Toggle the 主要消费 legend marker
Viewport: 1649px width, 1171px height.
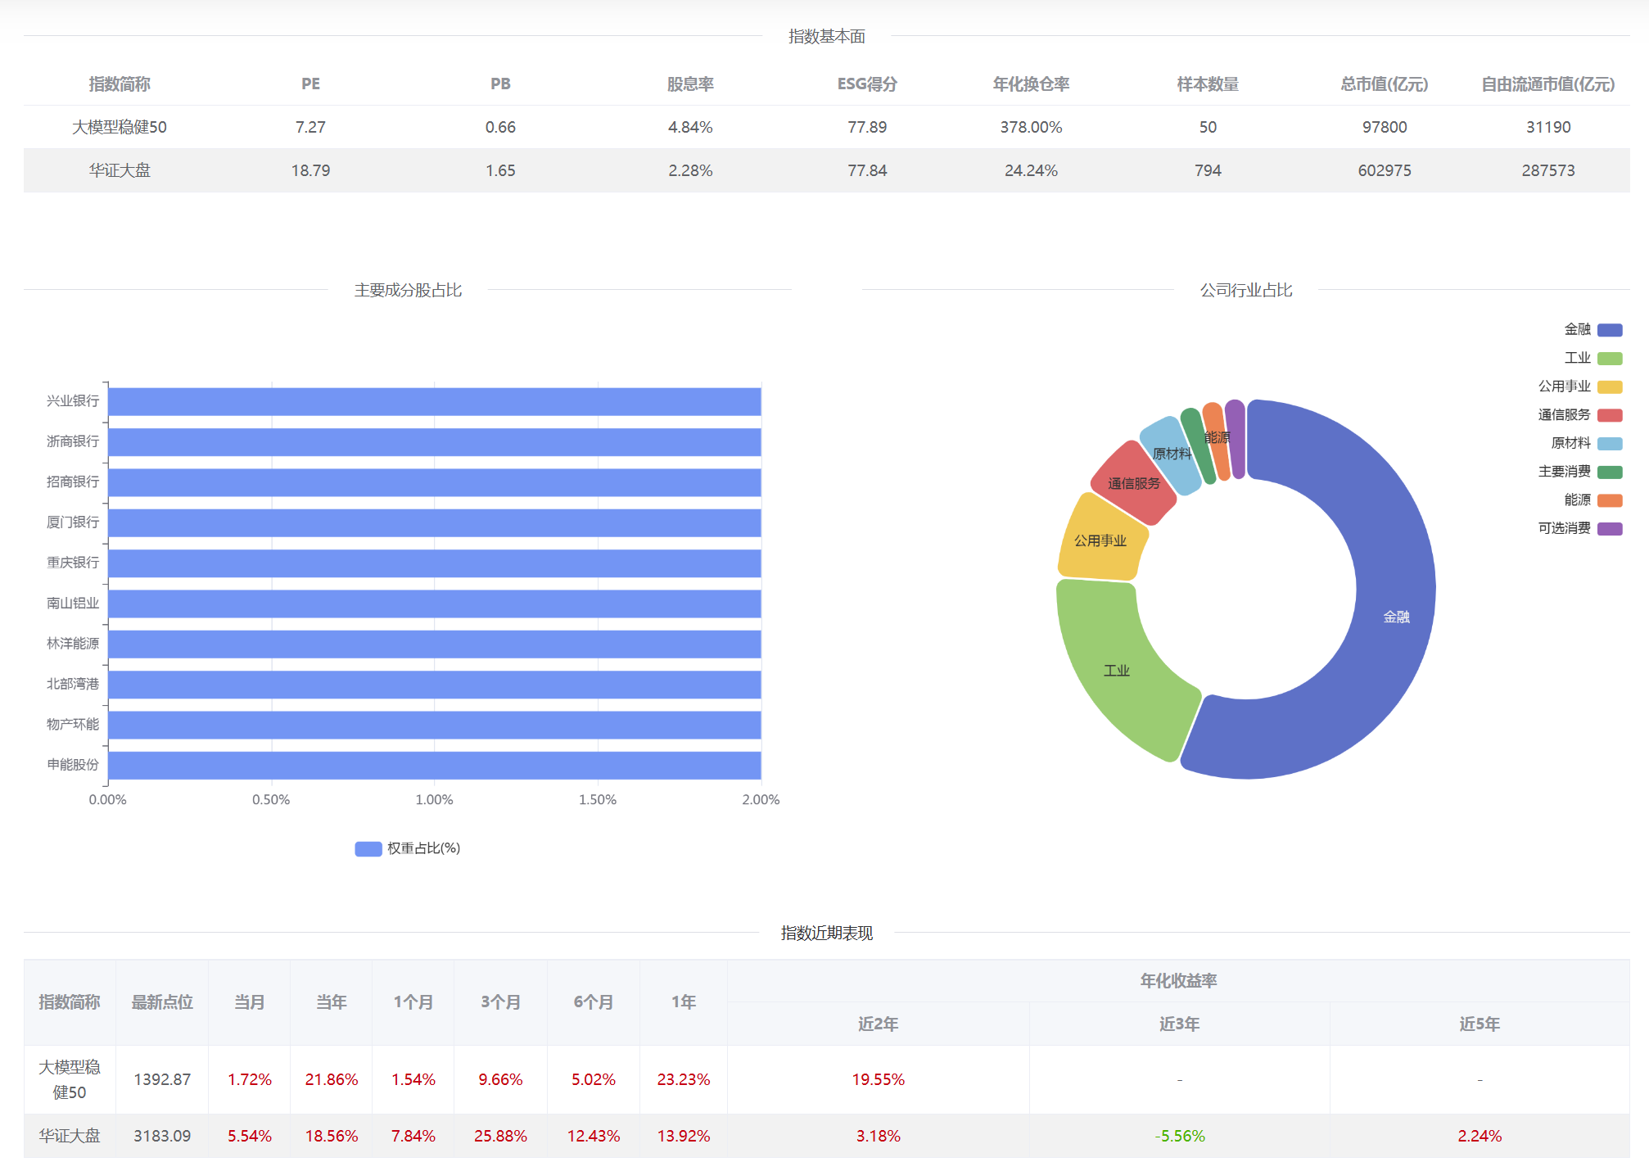[x=1609, y=472]
